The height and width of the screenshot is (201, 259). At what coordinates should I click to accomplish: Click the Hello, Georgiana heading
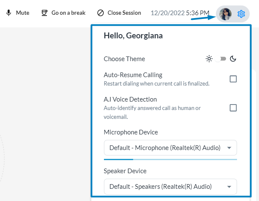pos(133,36)
